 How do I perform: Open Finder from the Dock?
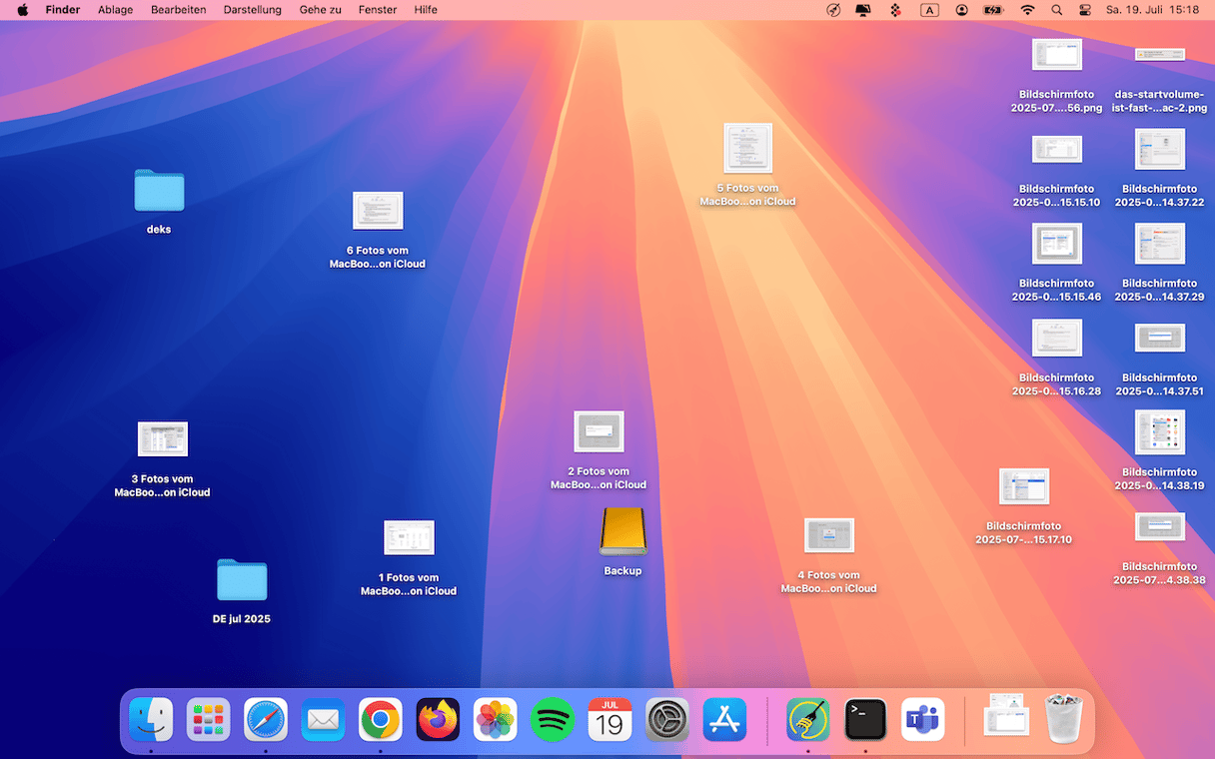151,719
